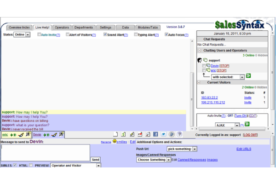
Task: Click the magnifier page search icon in toolbar
Action: click(x=148, y=134)
